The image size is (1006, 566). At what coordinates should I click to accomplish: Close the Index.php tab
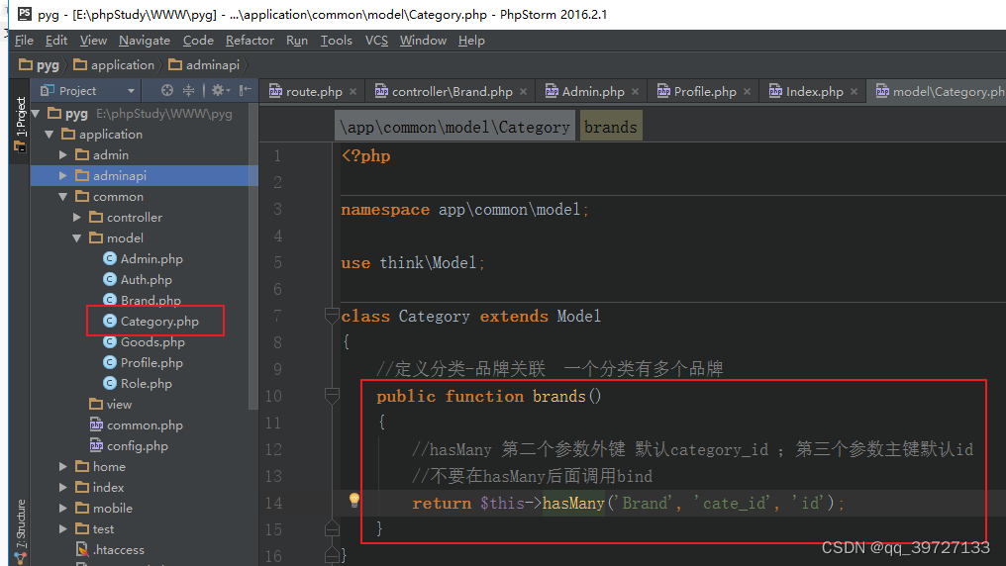tap(854, 92)
